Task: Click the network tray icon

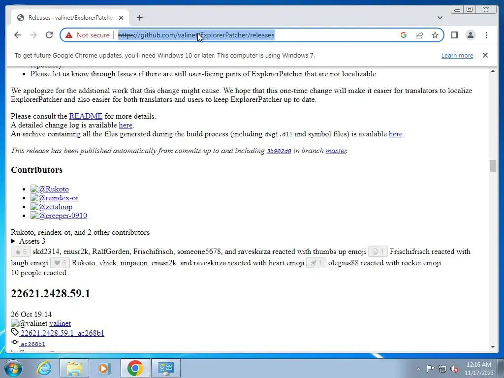Action: pyautogui.click(x=442, y=369)
